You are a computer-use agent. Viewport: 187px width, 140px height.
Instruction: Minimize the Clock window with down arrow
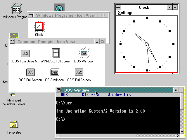tap(169, 7)
